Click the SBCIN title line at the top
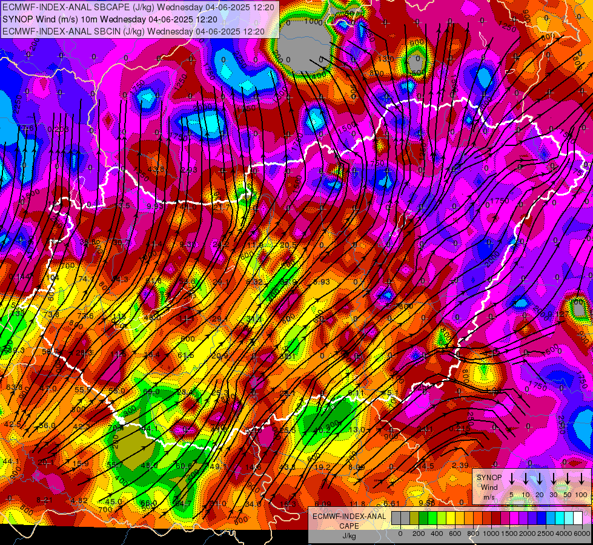The image size is (593, 545). (133, 31)
